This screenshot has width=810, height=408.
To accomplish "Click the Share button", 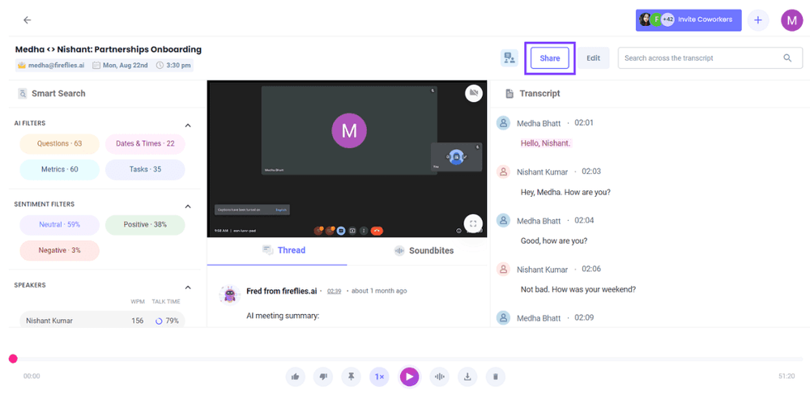I will [550, 58].
